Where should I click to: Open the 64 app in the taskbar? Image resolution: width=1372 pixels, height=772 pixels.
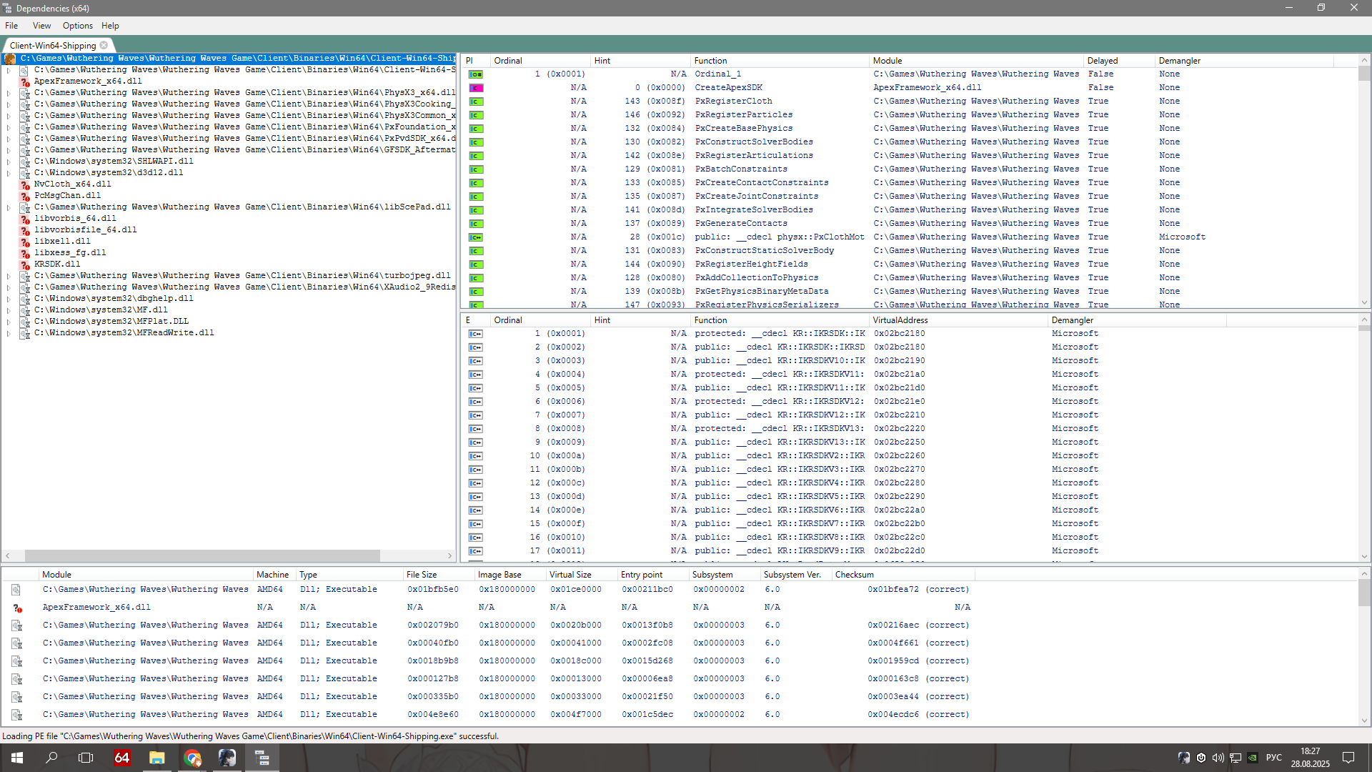(x=122, y=758)
